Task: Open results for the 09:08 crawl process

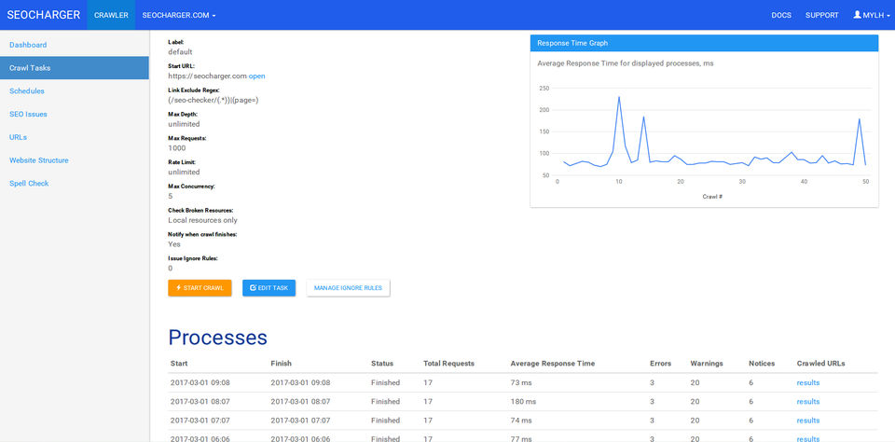Action: click(807, 382)
